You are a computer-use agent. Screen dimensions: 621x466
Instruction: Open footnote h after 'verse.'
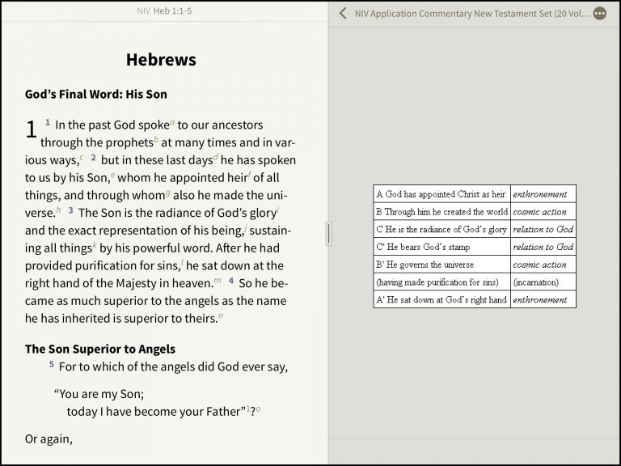tap(58, 210)
